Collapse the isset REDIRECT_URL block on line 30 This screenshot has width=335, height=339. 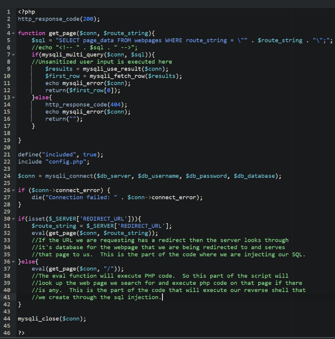tap(13, 219)
